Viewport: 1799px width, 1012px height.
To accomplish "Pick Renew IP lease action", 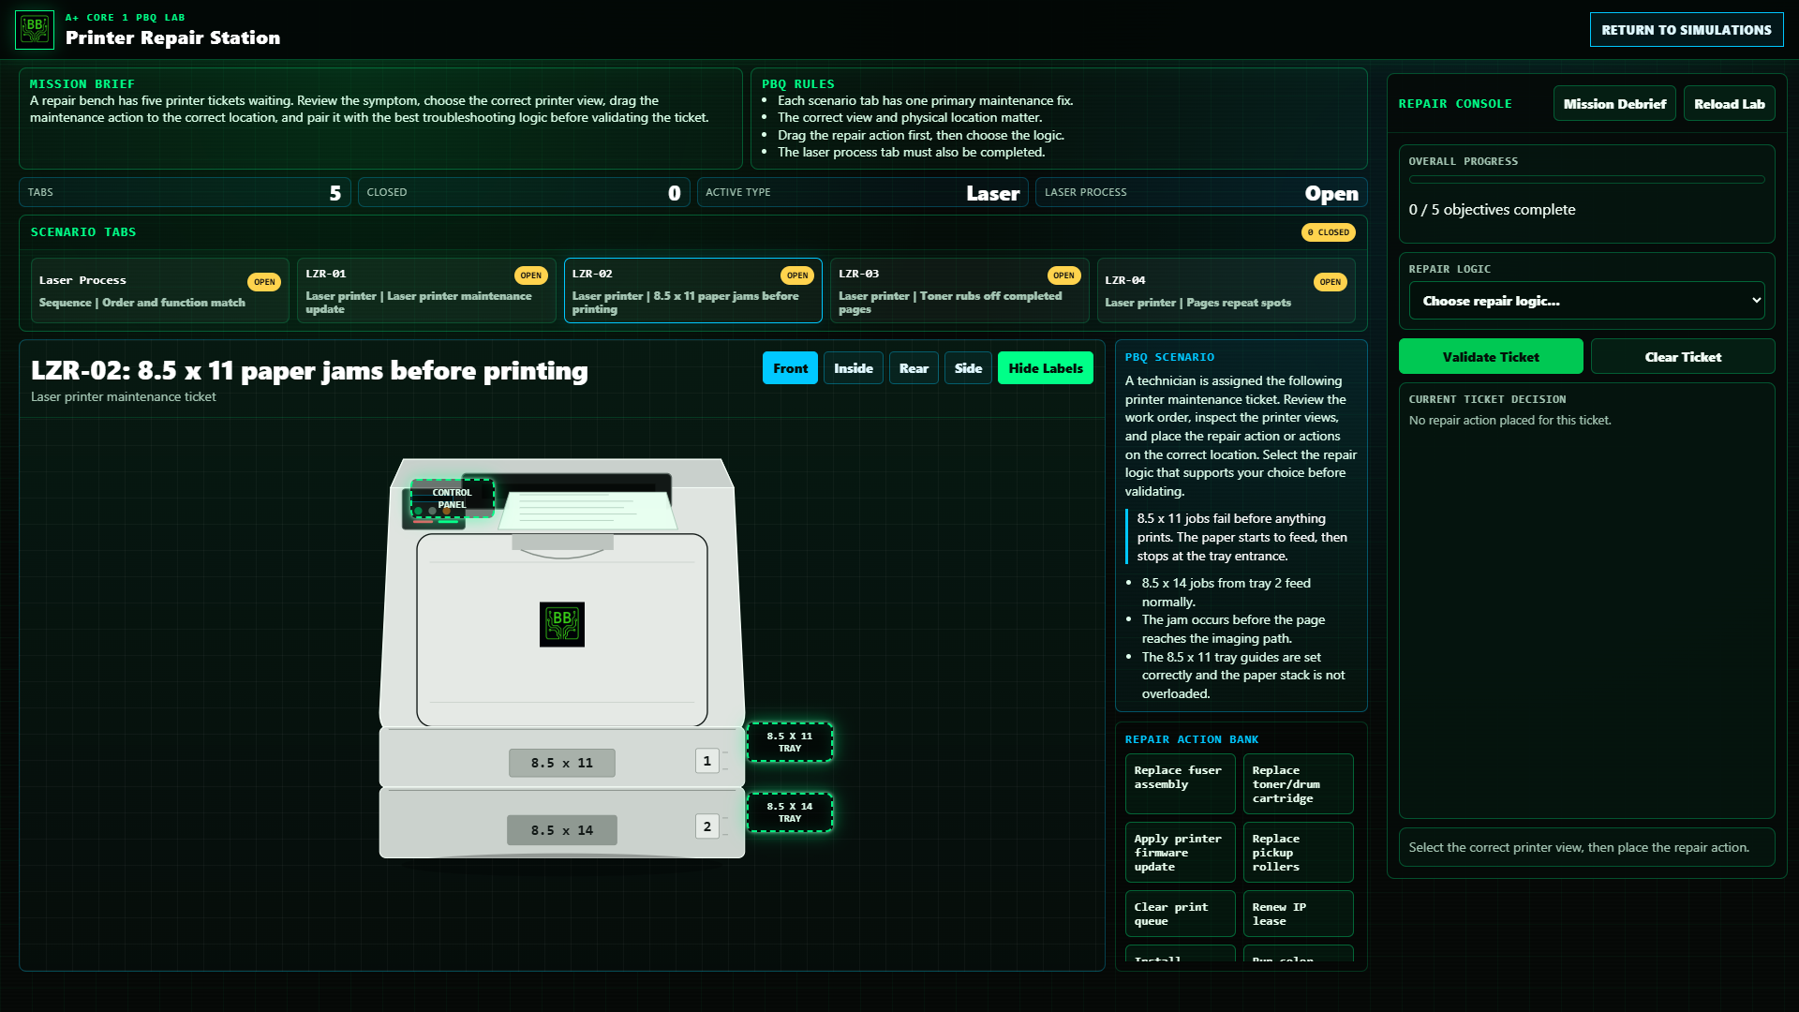I will 1299,914.
